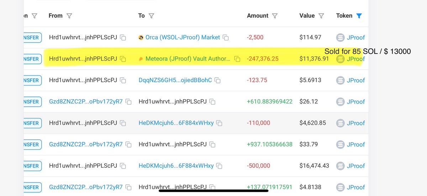This screenshot has height=196, width=427.
Task: Open the active Token column filter
Action: click(359, 16)
